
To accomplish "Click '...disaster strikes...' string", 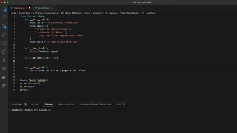I will [51, 32].
